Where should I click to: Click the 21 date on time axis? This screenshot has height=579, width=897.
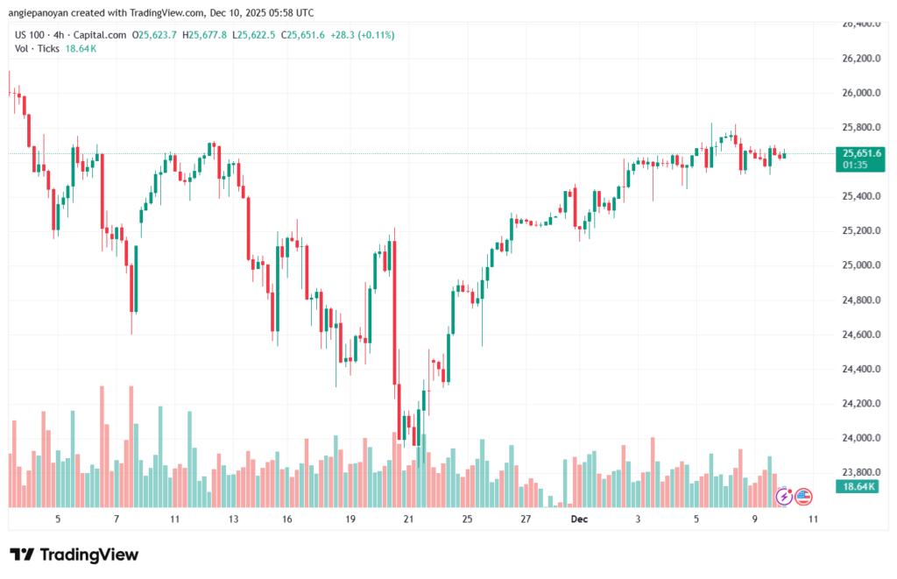tap(408, 519)
